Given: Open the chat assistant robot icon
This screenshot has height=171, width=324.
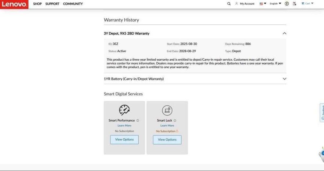Looking at the screenshot, I should [321, 154].
